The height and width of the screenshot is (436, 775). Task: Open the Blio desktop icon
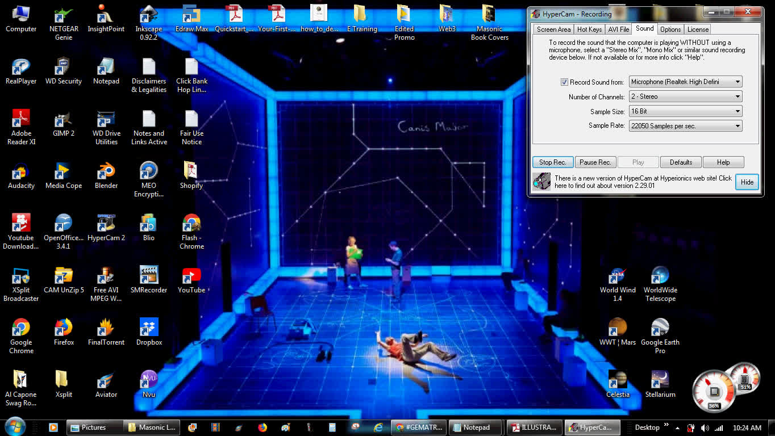[149, 228]
